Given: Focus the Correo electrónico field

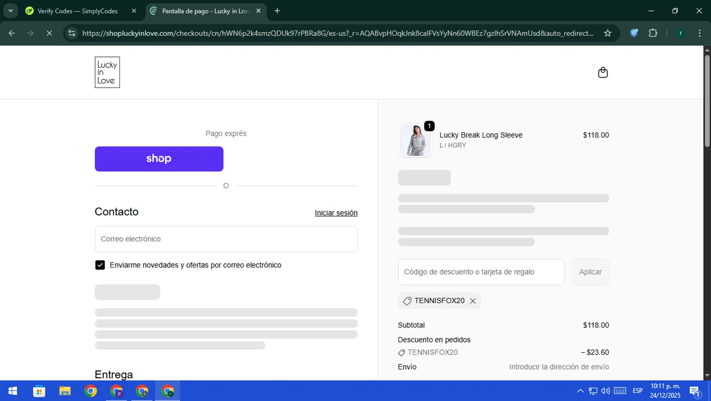Looking at the screenshot, I should click(x=226, y=239).
